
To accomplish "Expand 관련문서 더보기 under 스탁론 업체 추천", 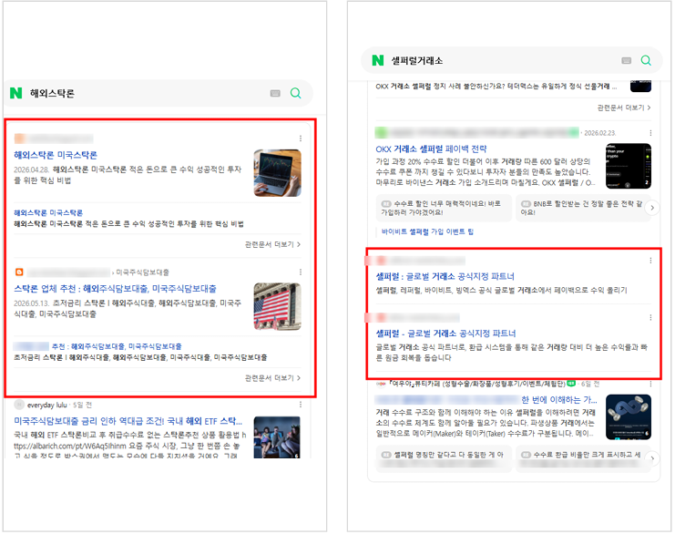I will coord(273,377).
